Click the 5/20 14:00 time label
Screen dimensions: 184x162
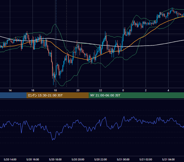[x=10, y=159]
